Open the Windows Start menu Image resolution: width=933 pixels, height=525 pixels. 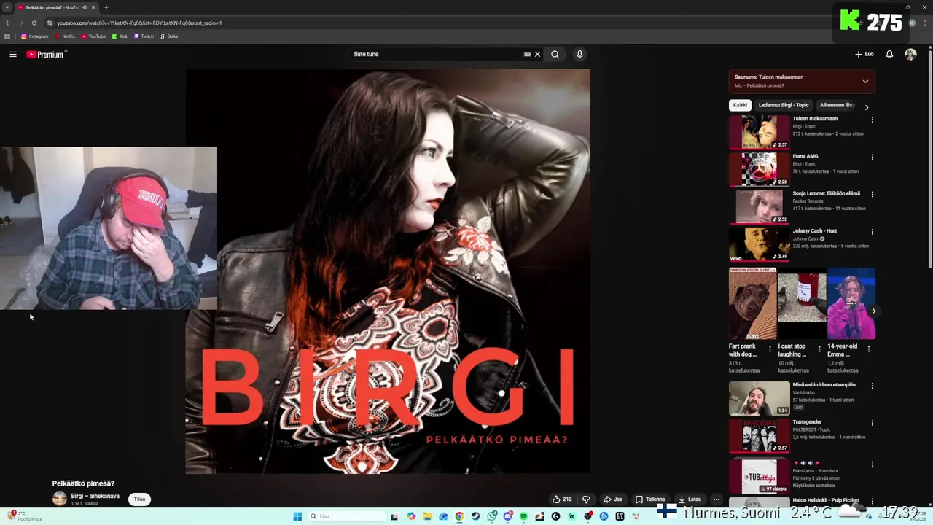point(297,517)
